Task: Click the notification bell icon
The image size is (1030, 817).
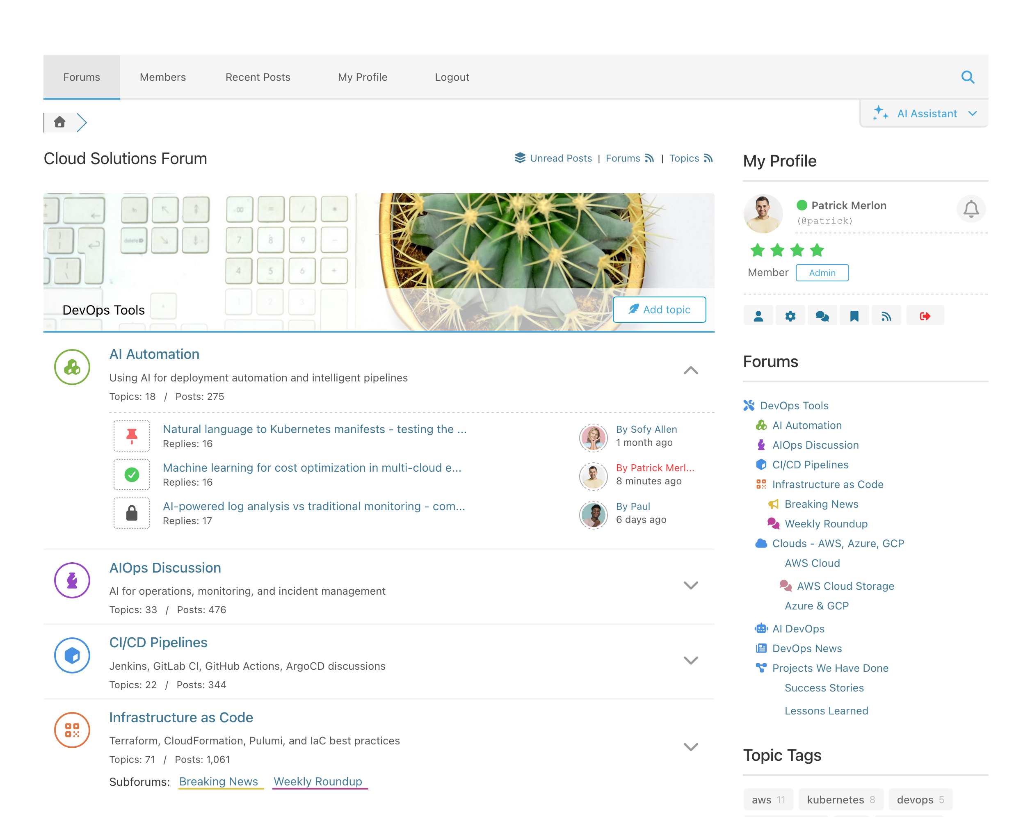Action: coord(971,209)
